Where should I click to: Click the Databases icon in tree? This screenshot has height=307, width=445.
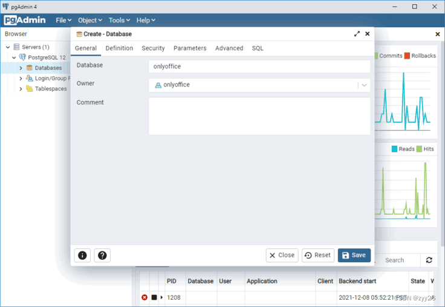[x=29, y=68]
